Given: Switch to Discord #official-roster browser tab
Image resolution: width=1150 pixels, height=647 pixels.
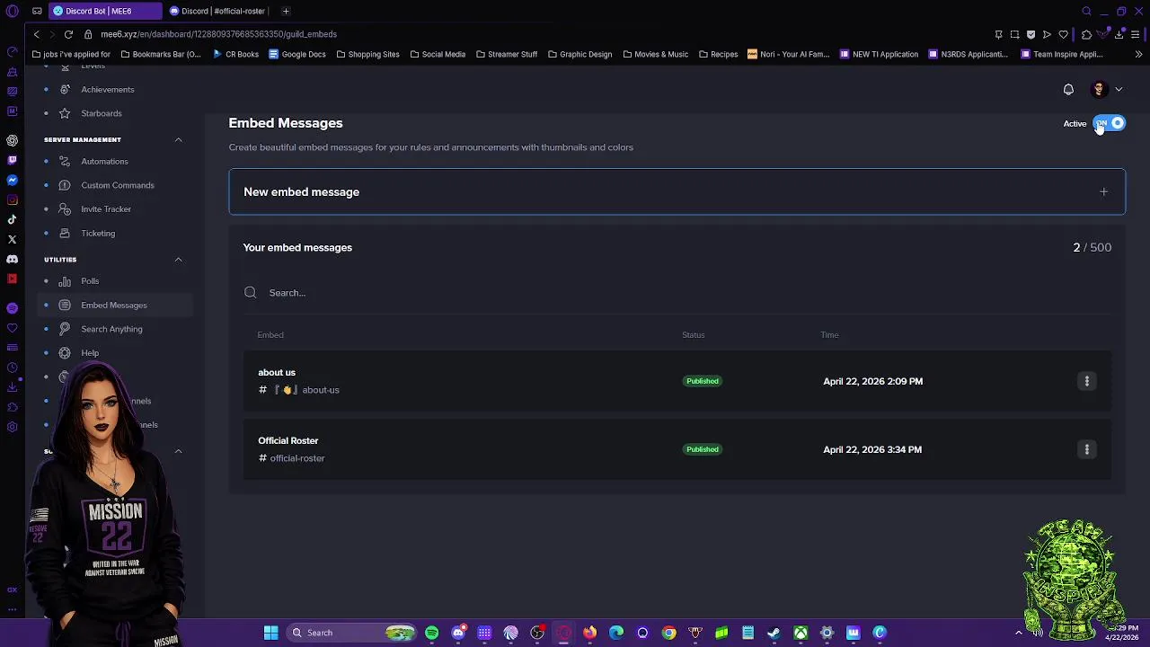Looking at the screenshot, I should [218, 11].
